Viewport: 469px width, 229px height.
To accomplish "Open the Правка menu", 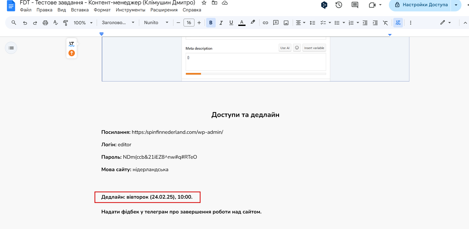I will [x=44, y=10].
